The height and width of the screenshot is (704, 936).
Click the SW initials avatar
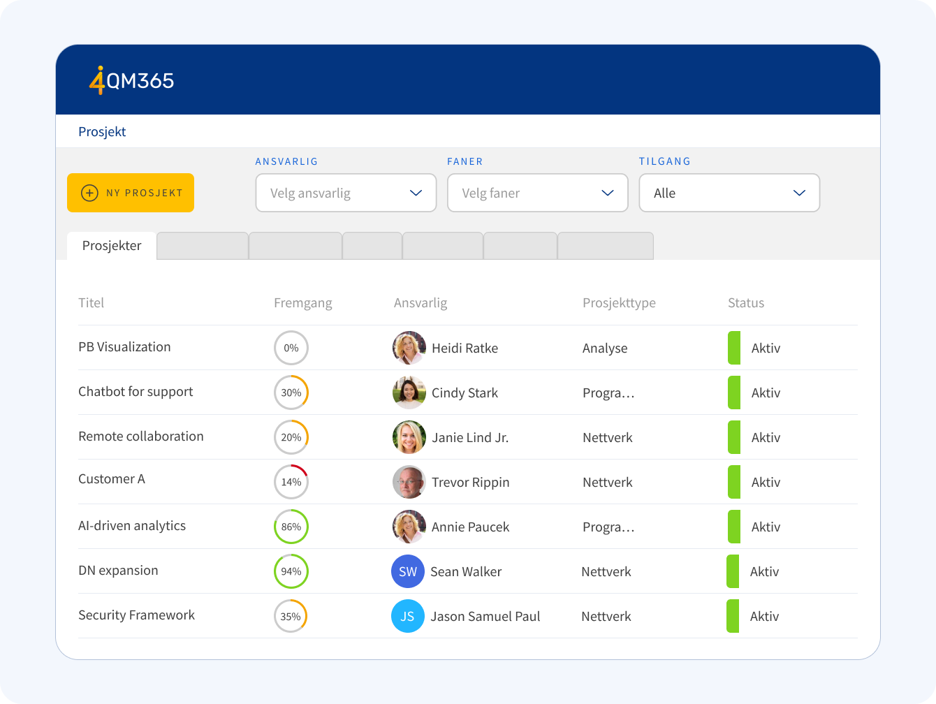point(408,571)
